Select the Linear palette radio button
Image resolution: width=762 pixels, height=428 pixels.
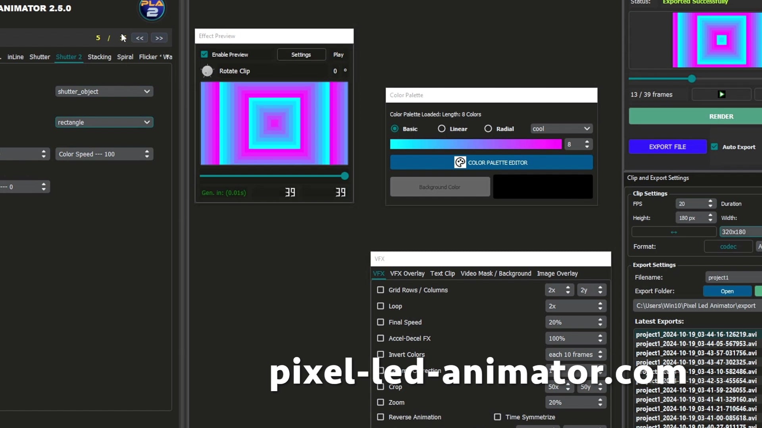[x=441, y=128]
